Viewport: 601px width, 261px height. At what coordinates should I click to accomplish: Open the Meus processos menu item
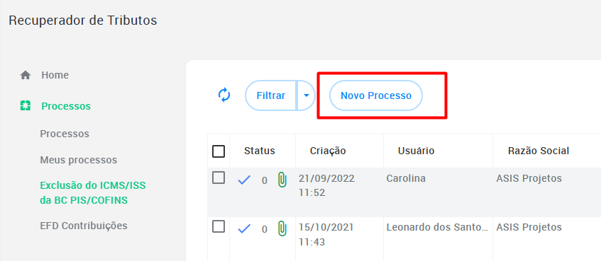coord(79,160)
